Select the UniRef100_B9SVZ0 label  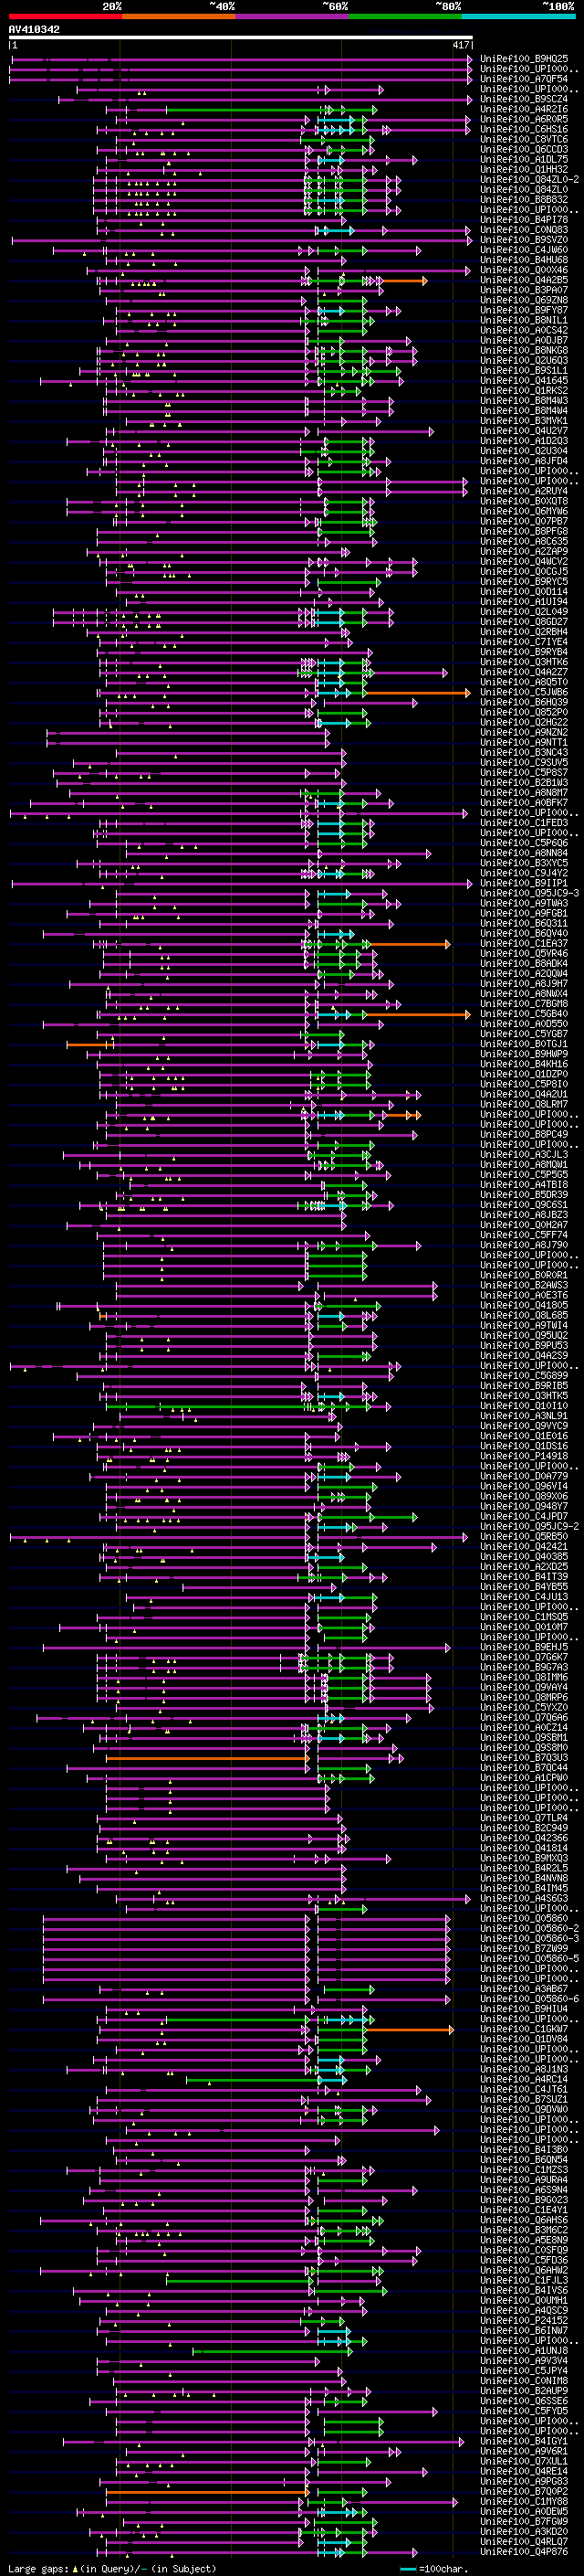(x=524, y=240)
